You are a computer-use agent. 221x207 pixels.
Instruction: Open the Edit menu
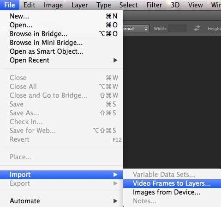click(29, 5)
